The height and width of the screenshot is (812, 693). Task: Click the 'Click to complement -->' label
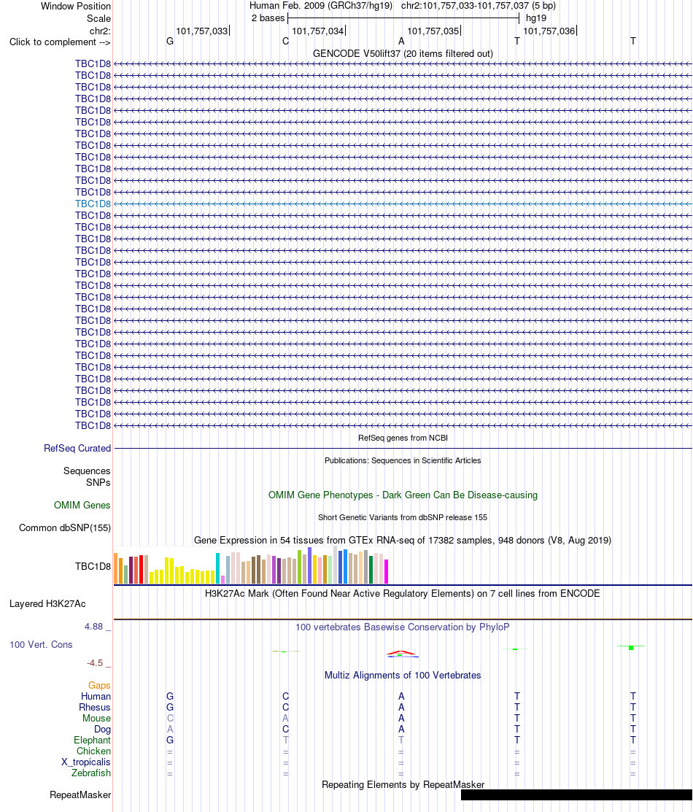60,42
